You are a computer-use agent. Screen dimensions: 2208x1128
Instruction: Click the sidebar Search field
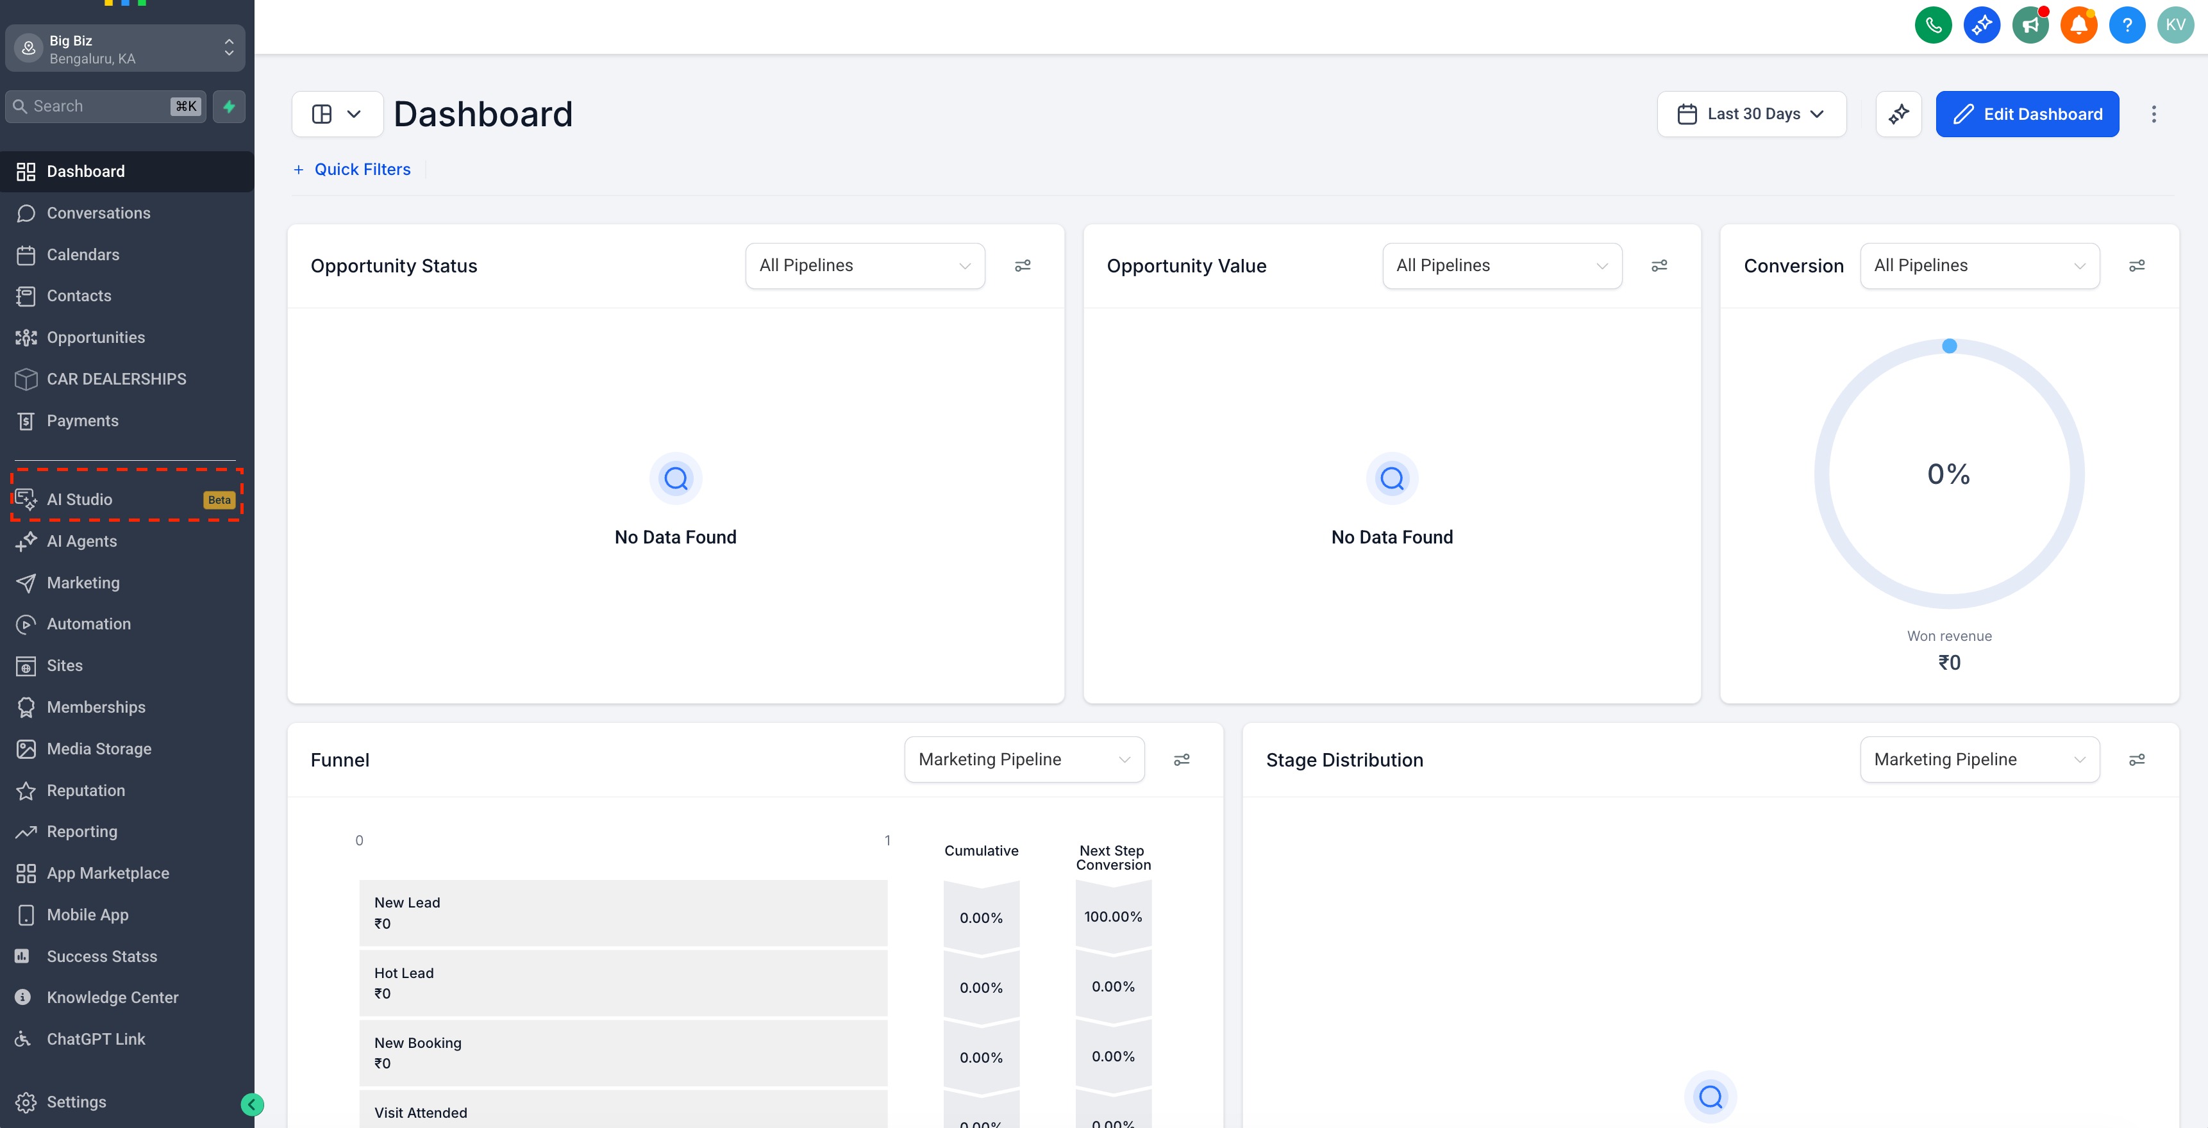pos(94,106)
